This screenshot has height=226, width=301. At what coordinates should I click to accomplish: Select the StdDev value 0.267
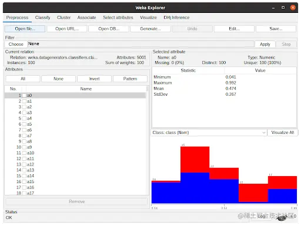pyautogui.click(x=230, y=95)
